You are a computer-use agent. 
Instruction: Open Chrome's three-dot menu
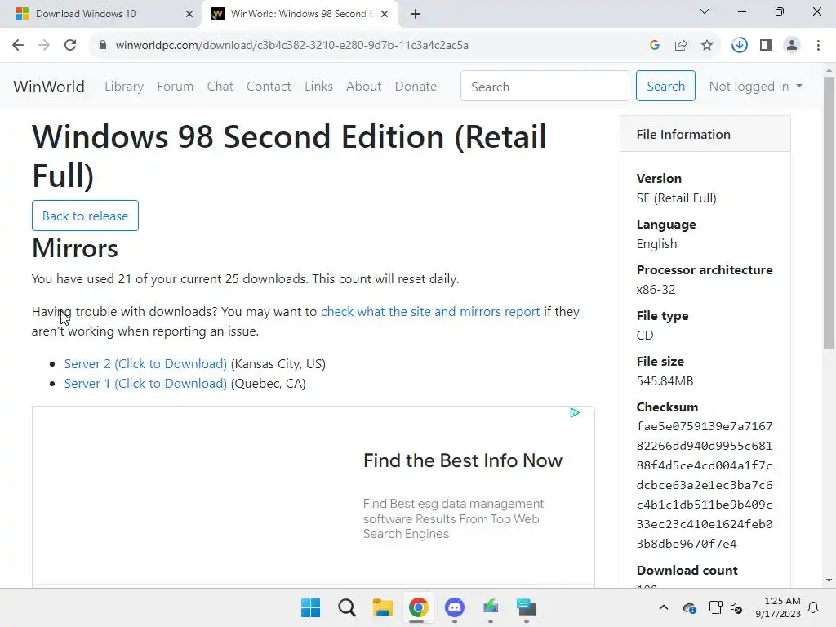[818, 46]
